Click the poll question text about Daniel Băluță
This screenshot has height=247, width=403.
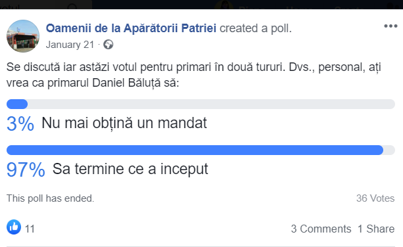[x=194, y=75]
